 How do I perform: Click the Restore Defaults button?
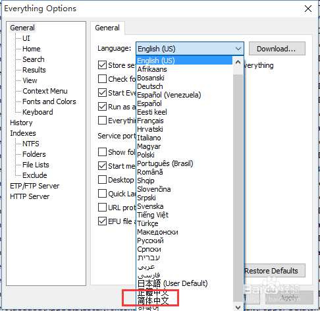[275, 271]
